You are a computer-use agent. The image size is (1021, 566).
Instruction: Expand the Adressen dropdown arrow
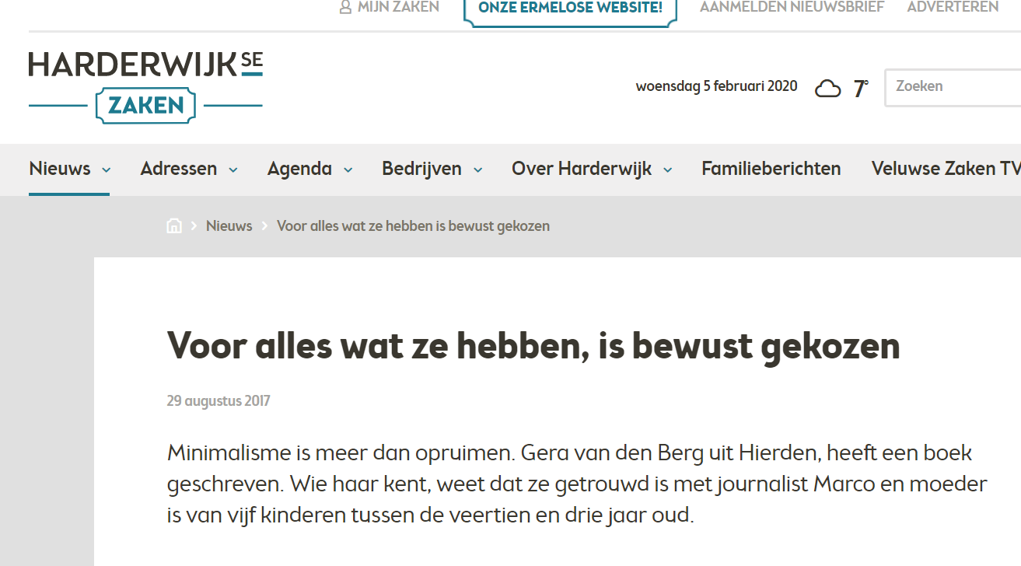tap(233, 170)
